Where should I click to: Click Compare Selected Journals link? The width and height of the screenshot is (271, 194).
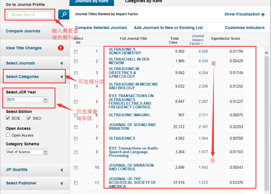[101, 28]
